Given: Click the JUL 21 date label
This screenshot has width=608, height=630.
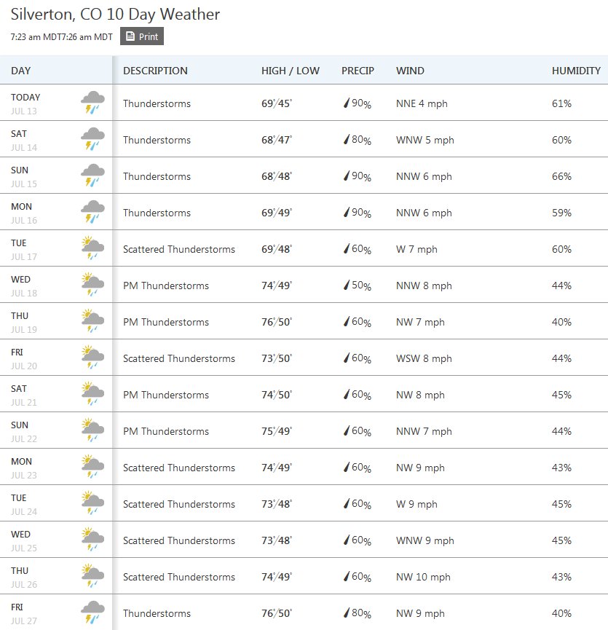Looking at the screenshot, I should point(24,402).
